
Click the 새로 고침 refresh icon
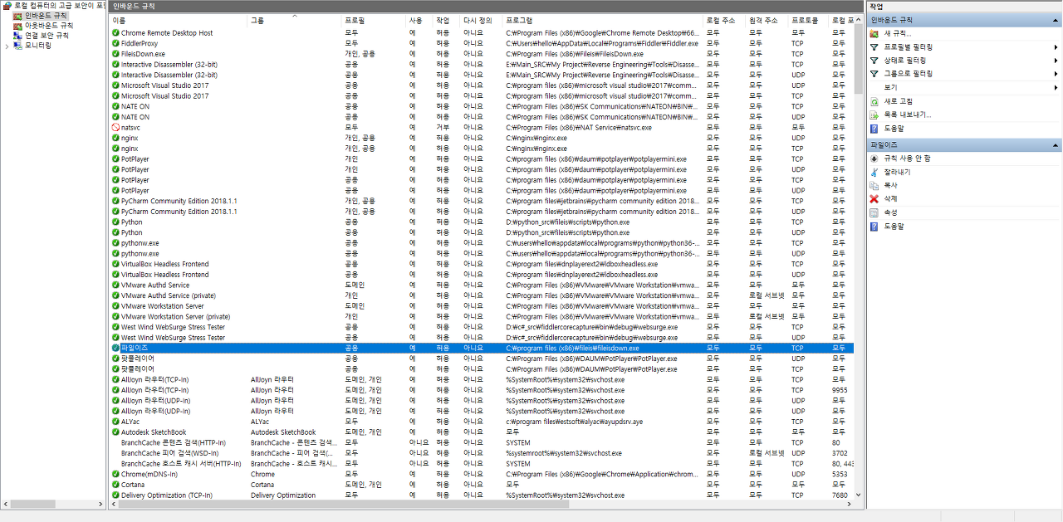point(874,101)
